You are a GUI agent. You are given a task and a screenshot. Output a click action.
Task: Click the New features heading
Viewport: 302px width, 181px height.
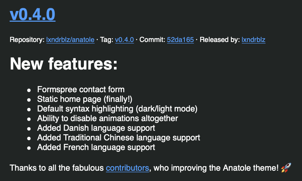click(x=64, y=64)
